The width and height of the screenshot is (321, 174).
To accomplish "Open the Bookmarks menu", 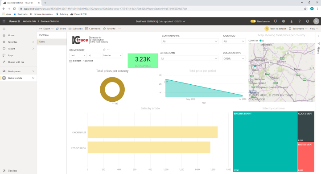I will [298, 29].
